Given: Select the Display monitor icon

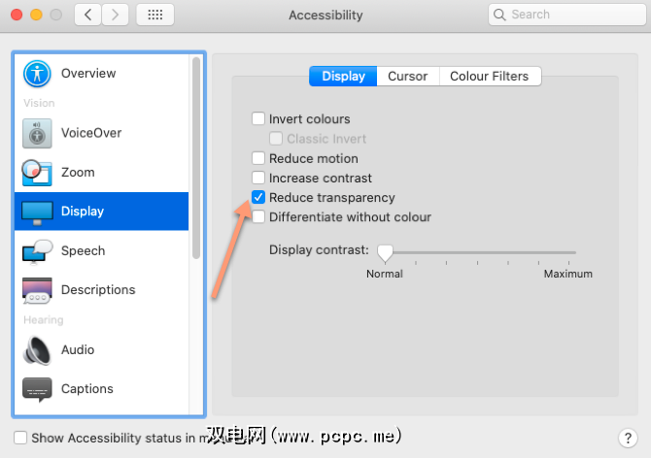Looking at the screenshot, I should [x=37, y=212].
